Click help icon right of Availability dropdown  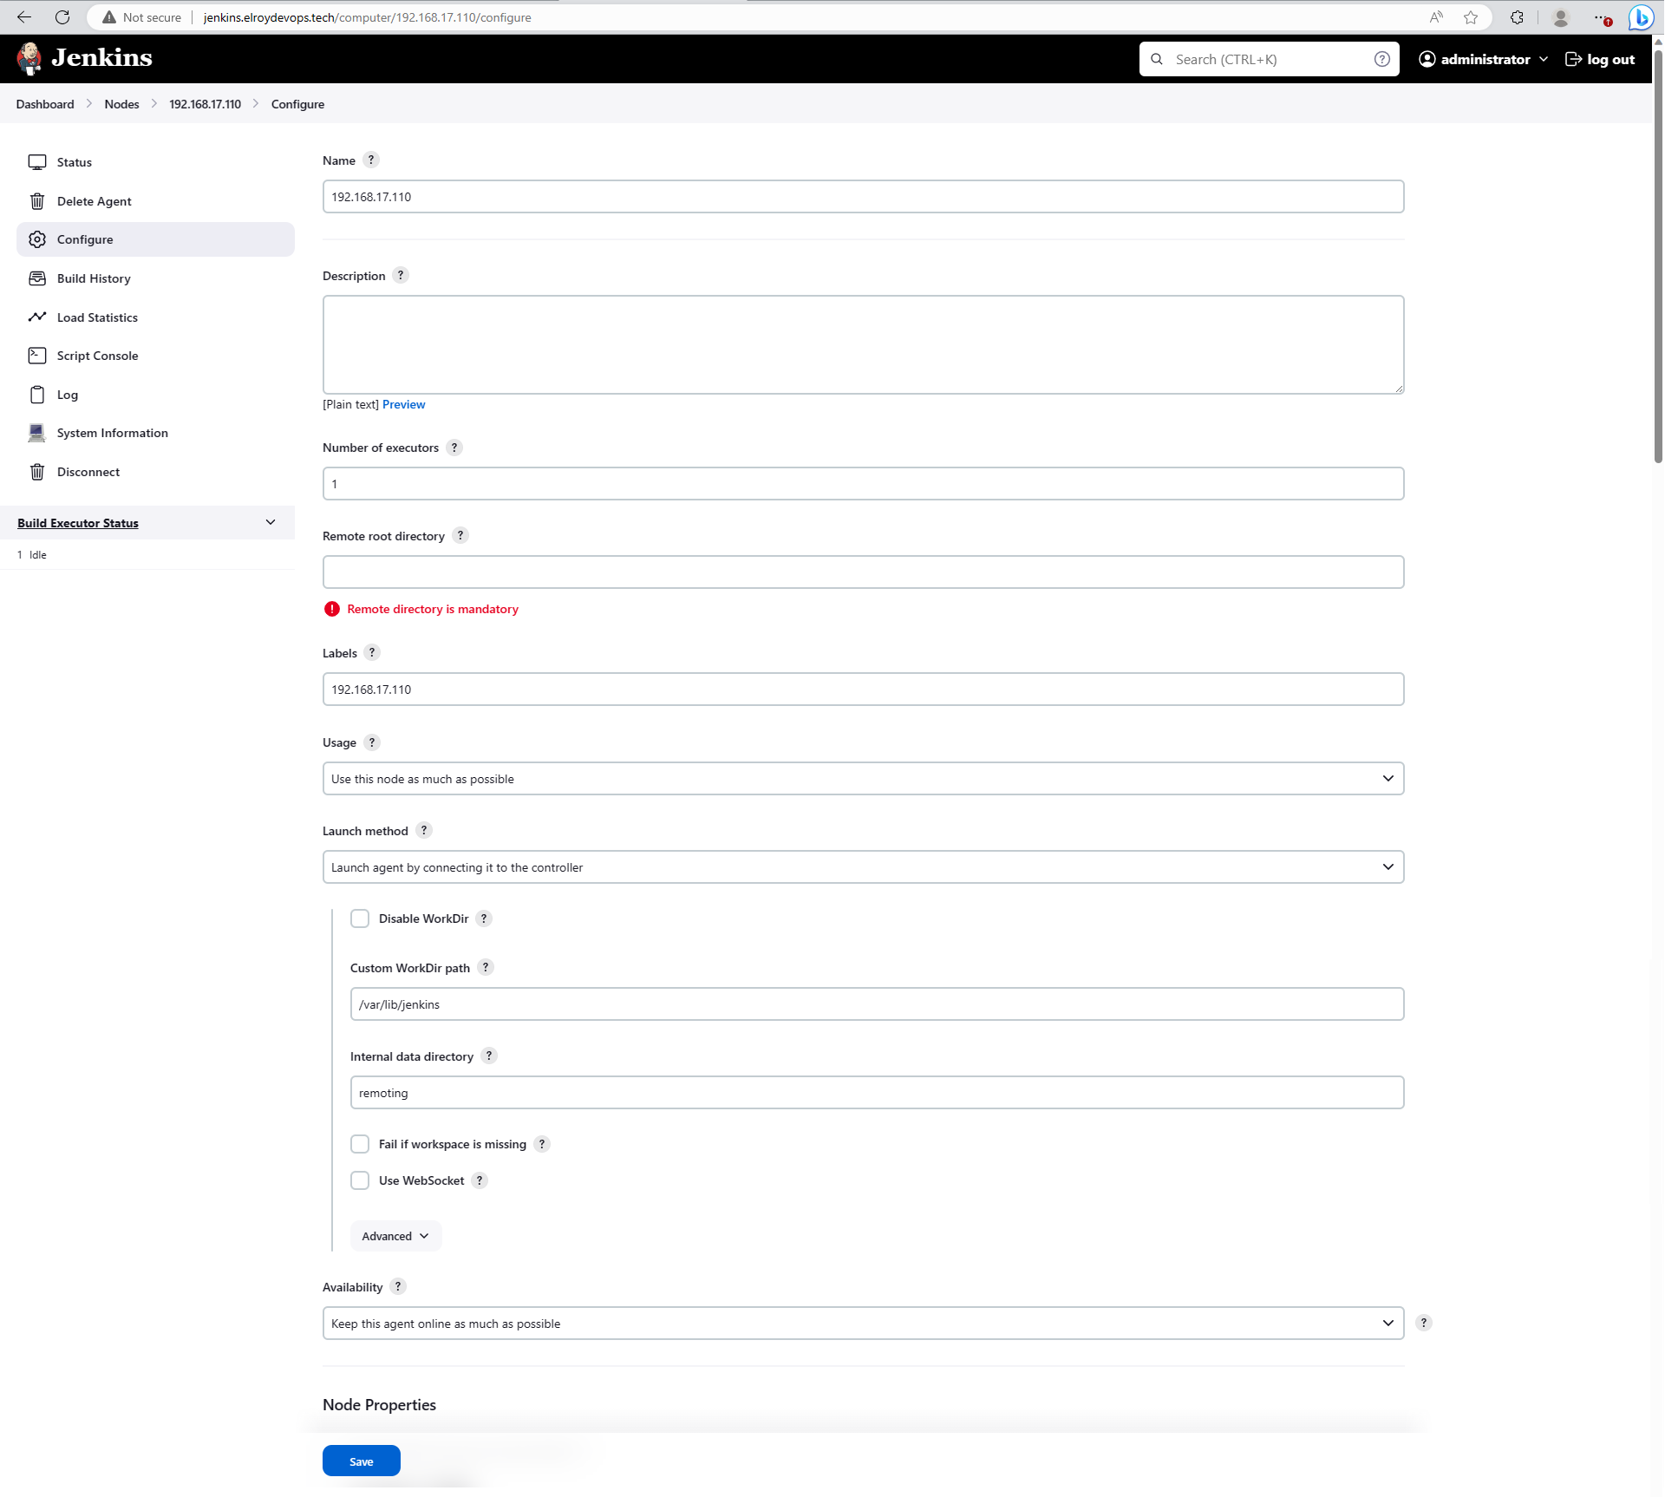[x=1424, y=1323]
